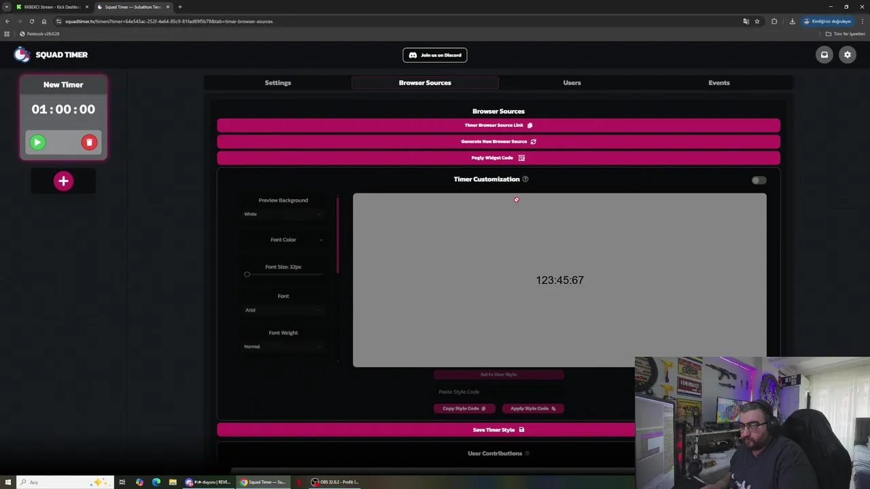Open the browser extensions puzzle icon
870x489 pixels.
point(774,21)
